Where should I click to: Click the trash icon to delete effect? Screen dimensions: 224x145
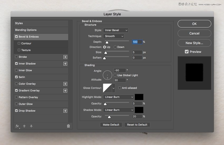tap(68, 126)
